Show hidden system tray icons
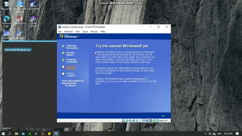 point(206,134)
